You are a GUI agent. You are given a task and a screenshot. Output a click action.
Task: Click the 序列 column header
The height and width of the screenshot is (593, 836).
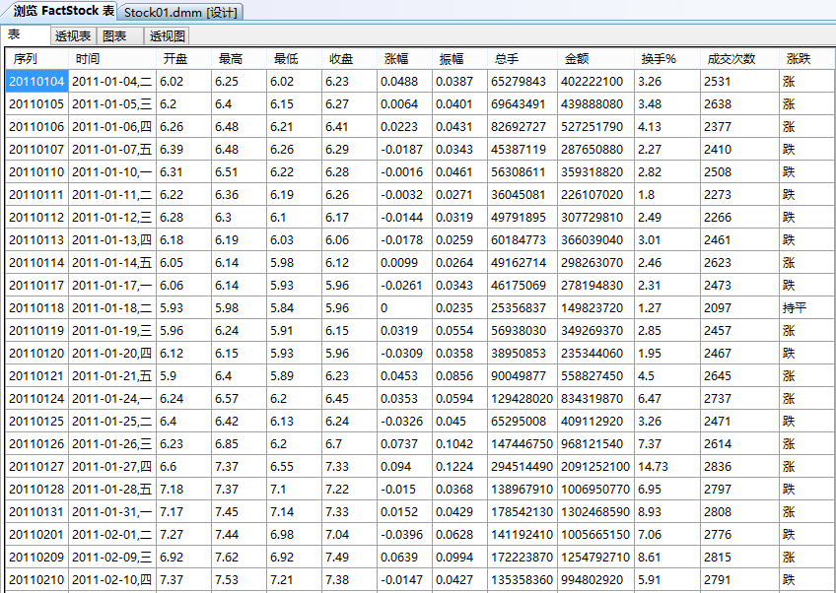click(x=37, y=58)
